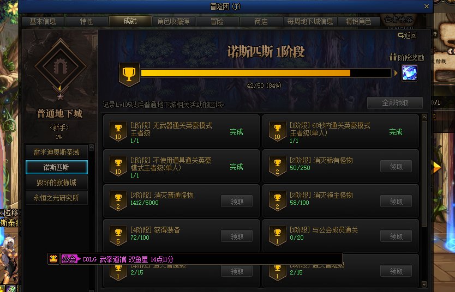Select 雷米迪奥斯圣域 in the area list
Viewport: 455px width, 292px height.
(x=57, y=152)
